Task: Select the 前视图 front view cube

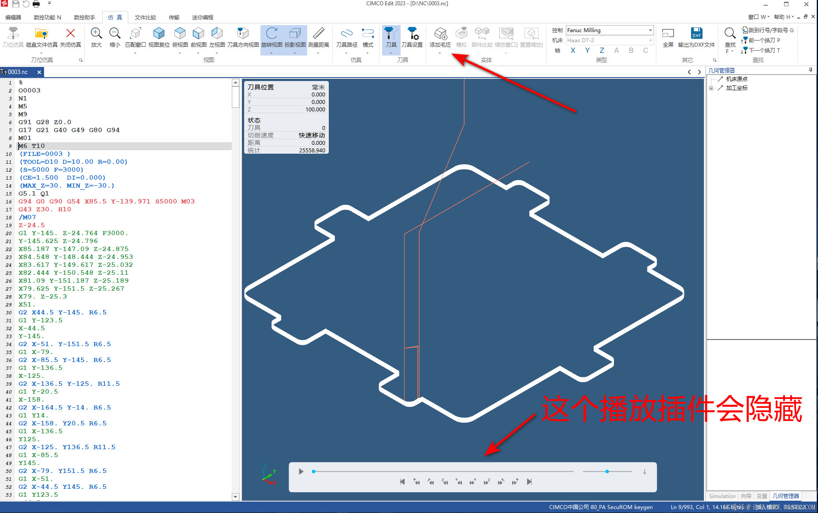Action: (x=198, y=33)
